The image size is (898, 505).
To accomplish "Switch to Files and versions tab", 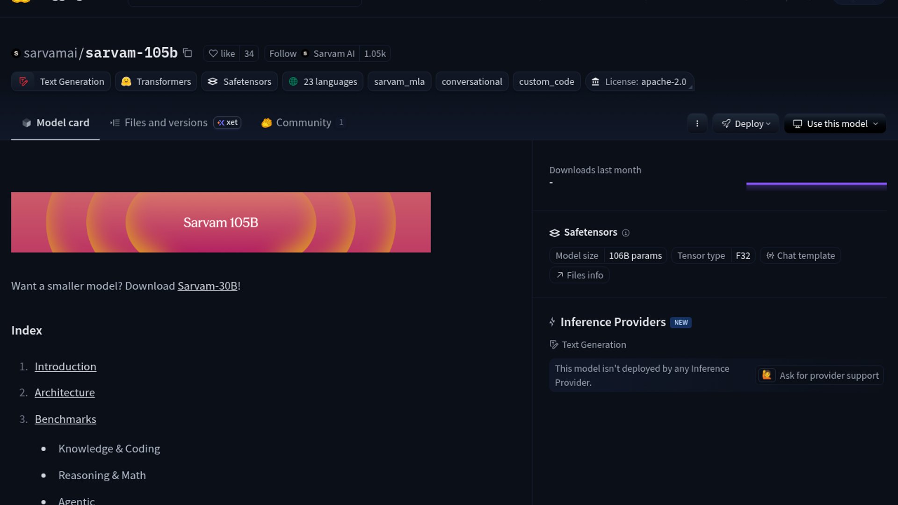I will (166, 123).
